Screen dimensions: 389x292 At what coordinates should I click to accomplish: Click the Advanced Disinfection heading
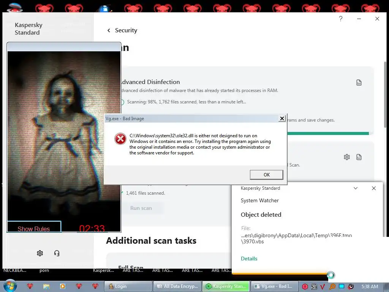[150, 82]
